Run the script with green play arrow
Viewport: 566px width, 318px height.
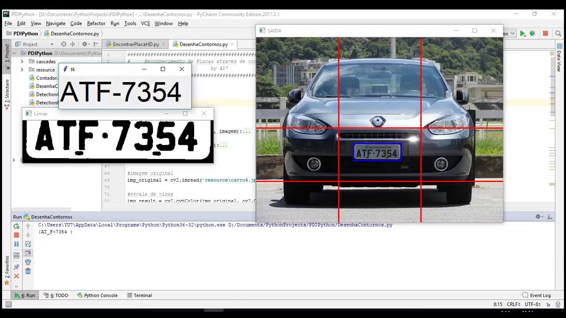[x=523, y=33]
